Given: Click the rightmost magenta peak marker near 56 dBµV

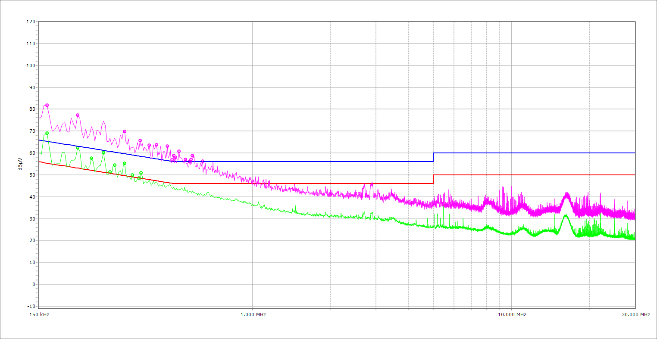Looking at the screenshot, I should pyautogui.click(x=203, y=161).
